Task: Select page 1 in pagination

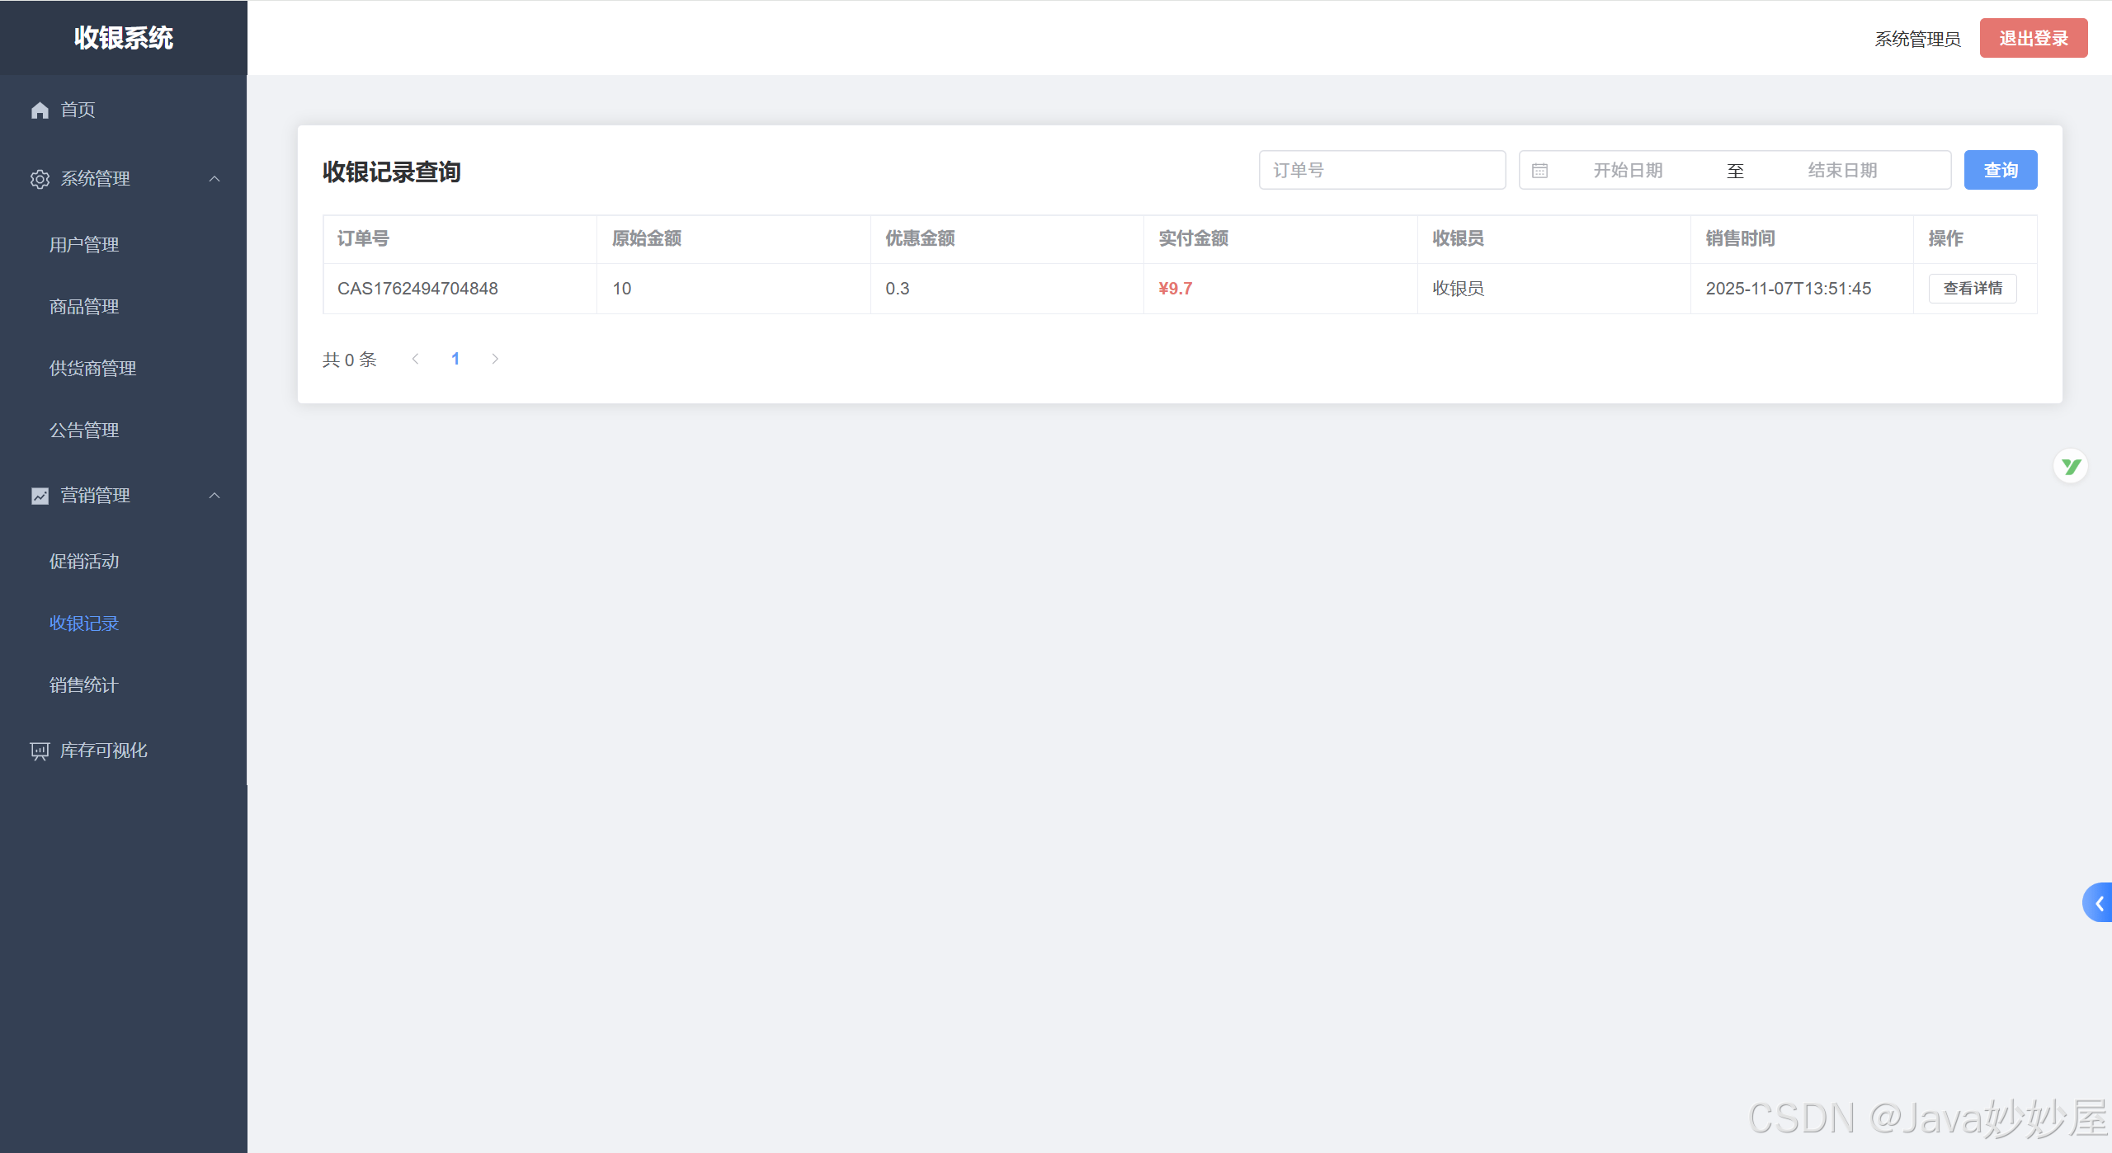Action: click(455, 359)
